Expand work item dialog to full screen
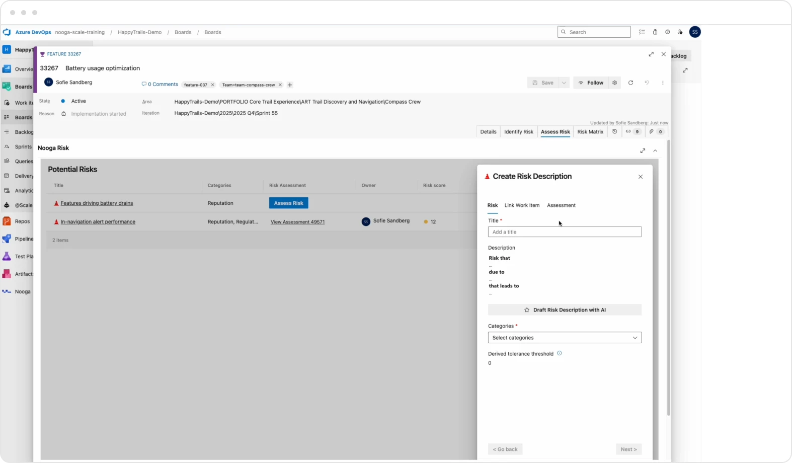 coord(651,54)
